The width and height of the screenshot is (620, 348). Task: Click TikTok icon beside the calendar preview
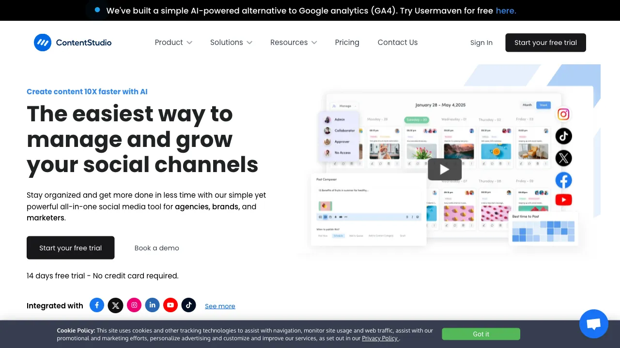pyautogui.click(x=563, y=136)
